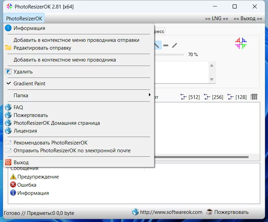
Task: Click the Удалить shield icon
Action: [x=8, y=72]
